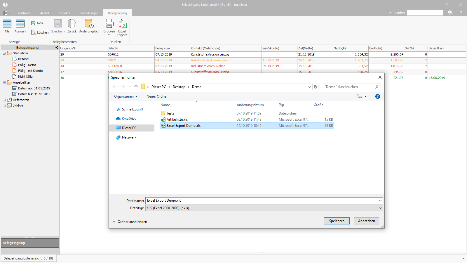
Task: Open the Änderungslog icon
Action: click(x=89, y=23)
